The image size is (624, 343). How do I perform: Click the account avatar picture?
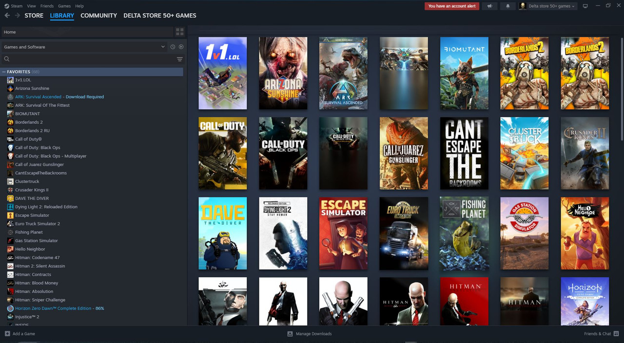523,6
